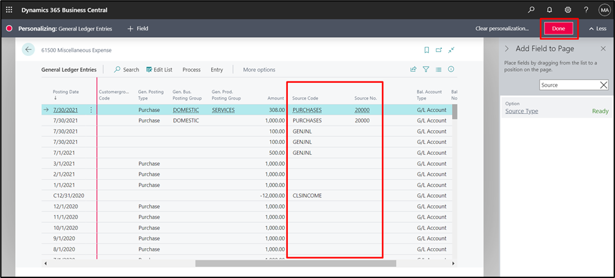Screen dimensions: 615x278
Task: Open the filter pane funnel icon
Action: coord(426,70)
